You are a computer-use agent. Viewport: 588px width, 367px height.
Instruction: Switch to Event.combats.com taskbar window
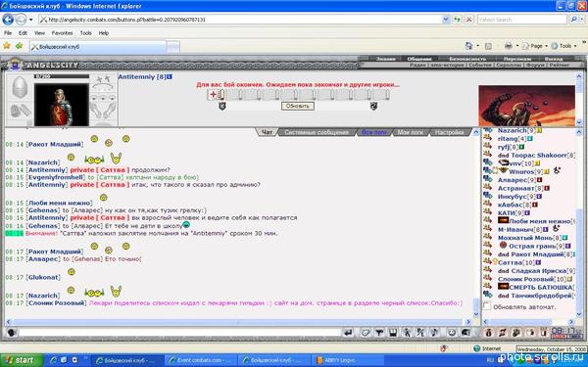click(201, 360)
